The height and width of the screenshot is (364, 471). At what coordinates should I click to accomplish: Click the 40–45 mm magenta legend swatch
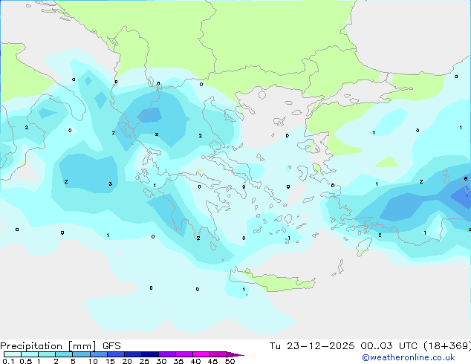click(x=201, y=354)
